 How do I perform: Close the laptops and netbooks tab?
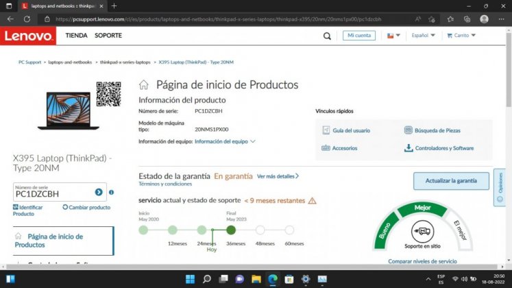[101, 6]
